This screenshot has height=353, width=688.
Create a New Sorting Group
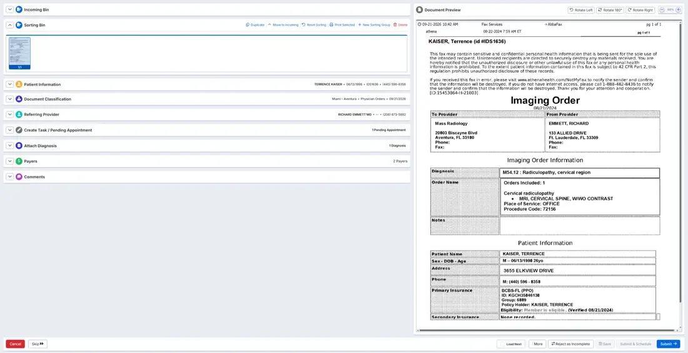pos(374,25)
